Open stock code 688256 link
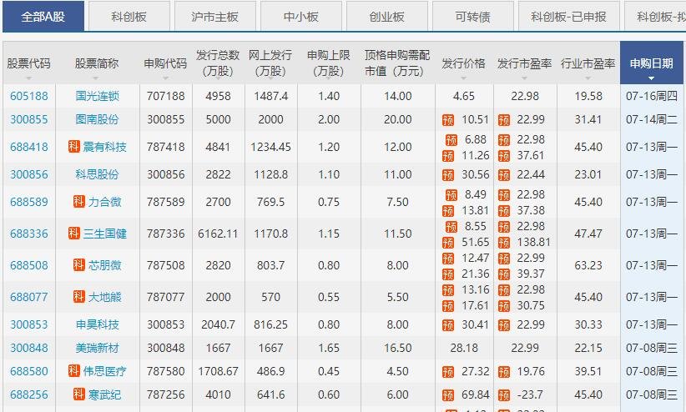Viewport: 686px width, 412px height. (29, 394)
